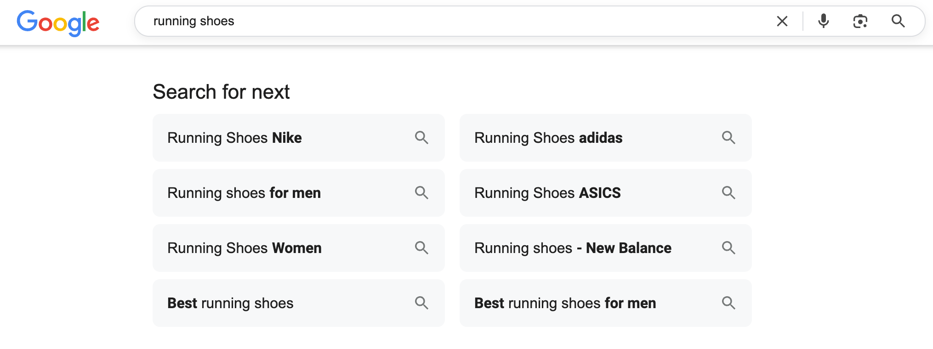Open the Best running shoes suggestion
Viewport: 933px width, 349px height.
point(299,303)
